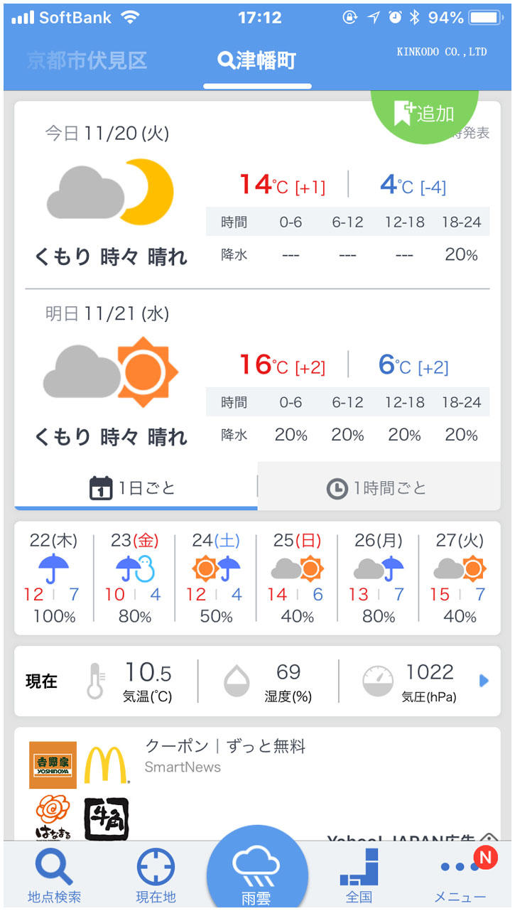Tap the McDonald's logo in the ad
The image size is (515, 911).
(x=107, y=765)
